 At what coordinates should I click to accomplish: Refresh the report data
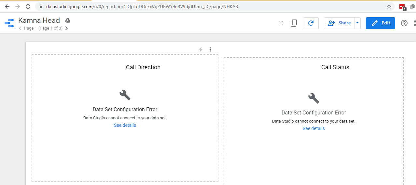[311, 23]
